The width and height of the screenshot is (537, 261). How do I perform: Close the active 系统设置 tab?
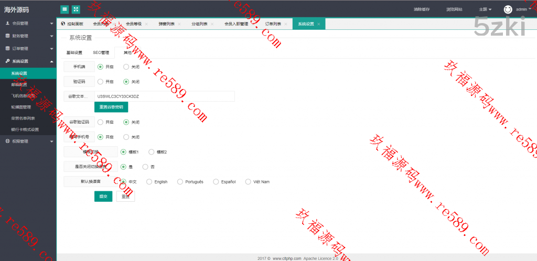318,24
